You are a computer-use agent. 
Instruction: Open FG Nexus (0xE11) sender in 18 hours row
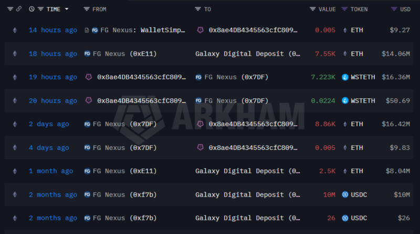[x=124, y=54]
